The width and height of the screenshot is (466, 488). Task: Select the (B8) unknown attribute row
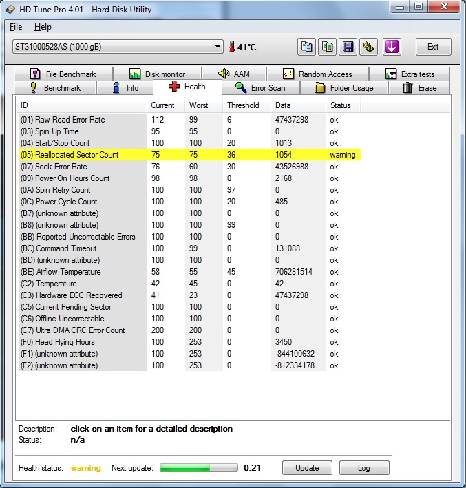(190, 225)
